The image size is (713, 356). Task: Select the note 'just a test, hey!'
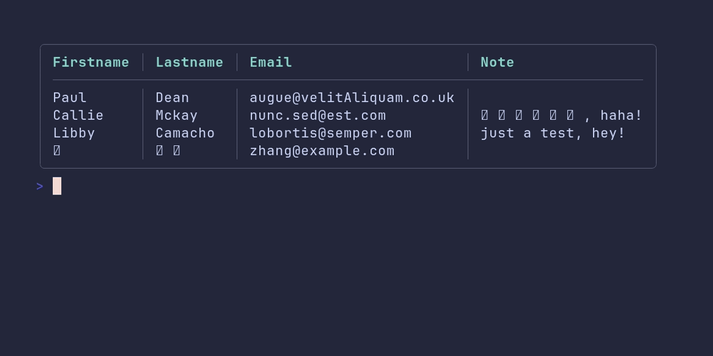(553, 133)
